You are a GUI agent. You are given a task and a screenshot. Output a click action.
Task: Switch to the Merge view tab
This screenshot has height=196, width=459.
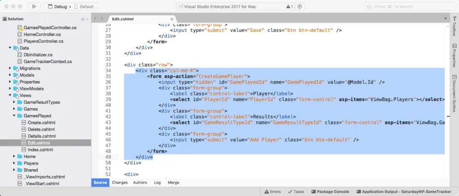(173, 183)
